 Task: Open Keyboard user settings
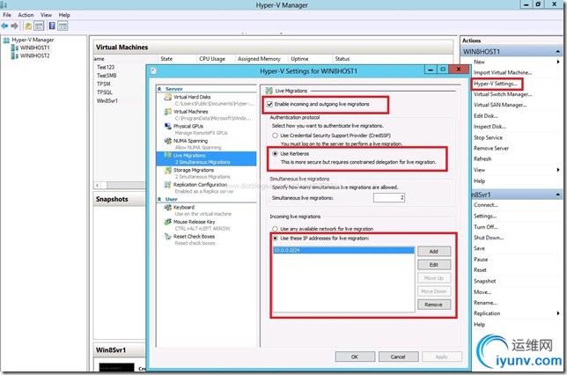[184, 207]
